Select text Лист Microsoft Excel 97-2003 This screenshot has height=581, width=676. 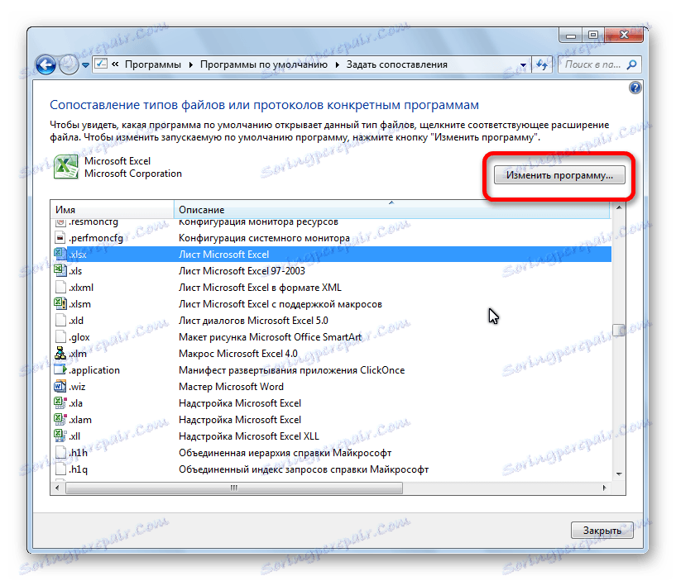pyautogui.click(x=242, y=271)
